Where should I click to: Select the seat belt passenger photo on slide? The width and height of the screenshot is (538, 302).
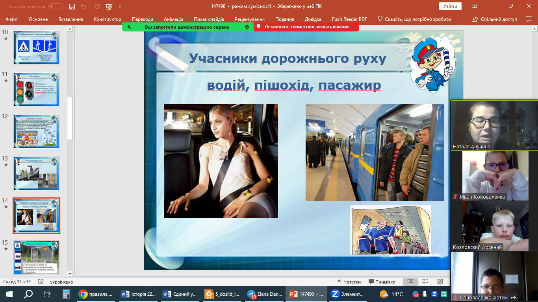pyautogui.click(x=221, y=161)
